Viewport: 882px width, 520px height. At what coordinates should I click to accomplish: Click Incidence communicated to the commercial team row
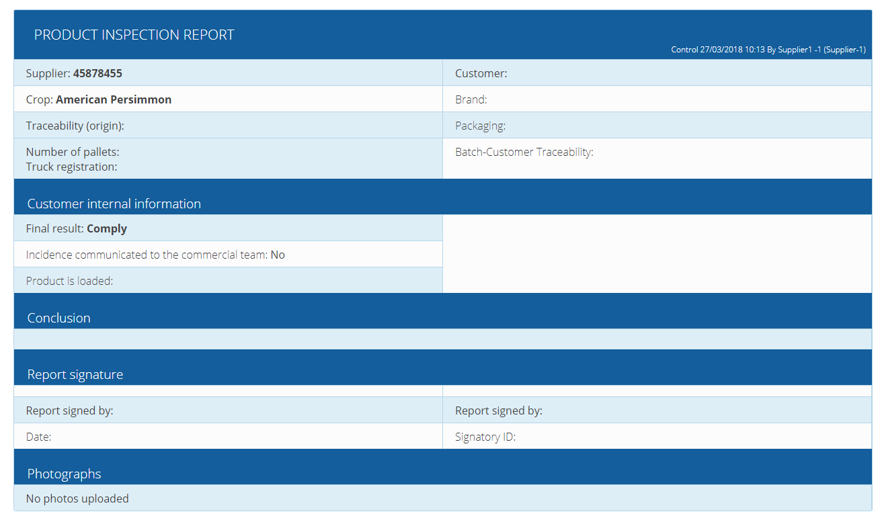(228, 254)
